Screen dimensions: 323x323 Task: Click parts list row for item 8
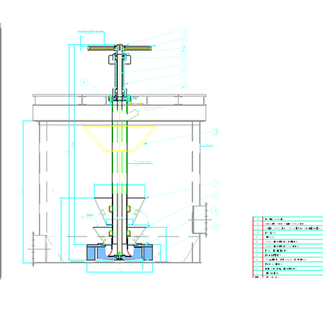coord(288,242)
